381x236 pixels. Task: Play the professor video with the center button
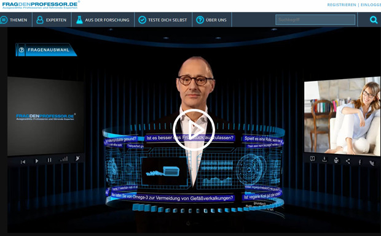(194, 130)
